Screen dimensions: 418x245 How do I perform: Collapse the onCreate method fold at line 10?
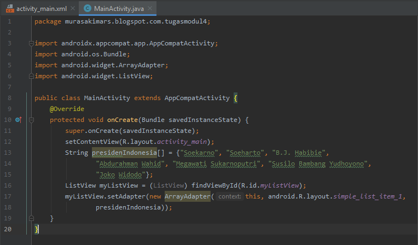pyautogui.click(x=31, y=120)
